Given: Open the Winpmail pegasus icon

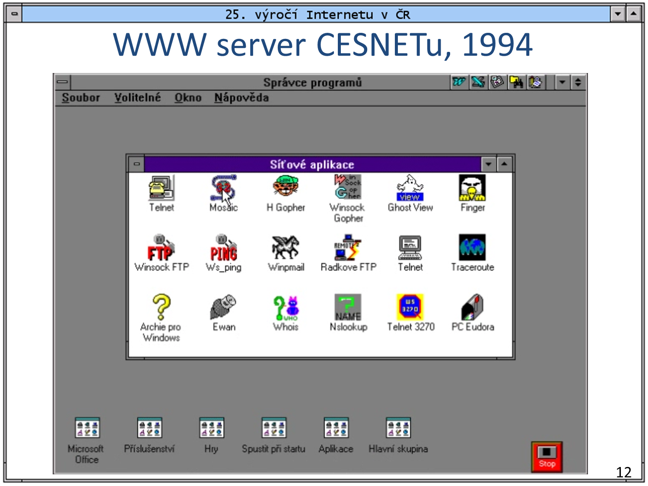Looking at the screenshot, I should pyautogui.click(x=286, y=247).
